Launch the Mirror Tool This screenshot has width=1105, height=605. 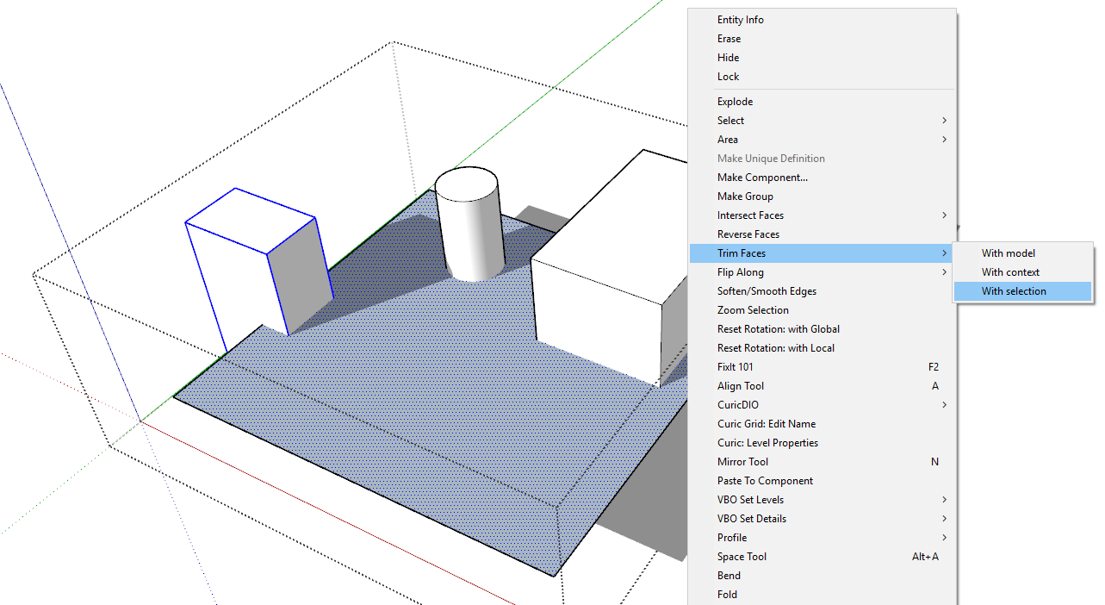pos(742,462)
